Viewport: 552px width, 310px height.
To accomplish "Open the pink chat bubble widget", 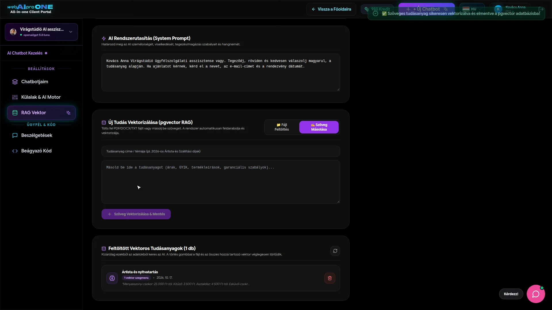I will [536, 294].
